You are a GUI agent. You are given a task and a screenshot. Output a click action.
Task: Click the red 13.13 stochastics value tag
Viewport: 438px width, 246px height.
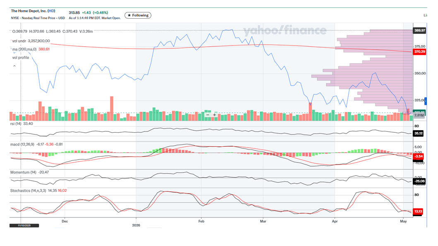[x=418, y=211]
